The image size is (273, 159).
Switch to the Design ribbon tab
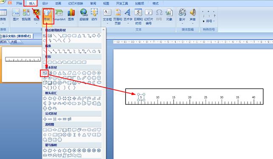[x=45, y=3]
